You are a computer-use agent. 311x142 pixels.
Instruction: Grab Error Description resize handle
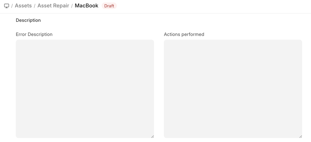pyautogui.click(x=152, y=136)
